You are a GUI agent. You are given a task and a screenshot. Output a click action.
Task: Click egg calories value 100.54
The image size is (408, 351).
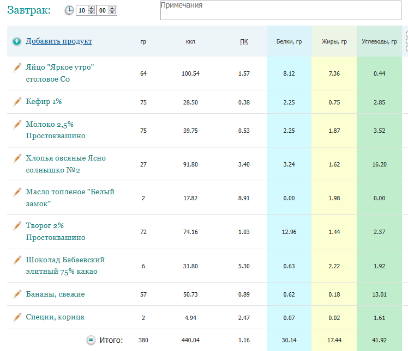(x=190, y=73)
